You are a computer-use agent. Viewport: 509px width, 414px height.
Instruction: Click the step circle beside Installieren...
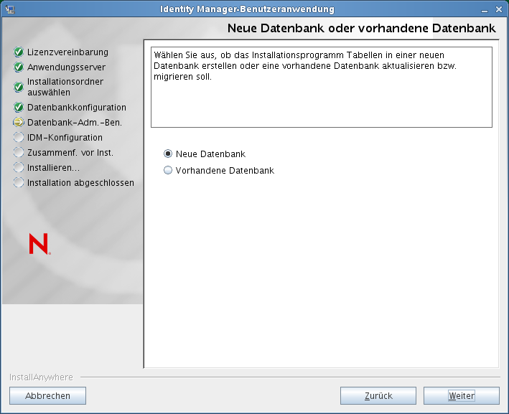point(19,167)
